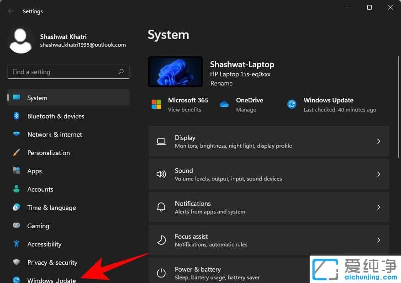Click the Windows Update icon

click(16, 279)
